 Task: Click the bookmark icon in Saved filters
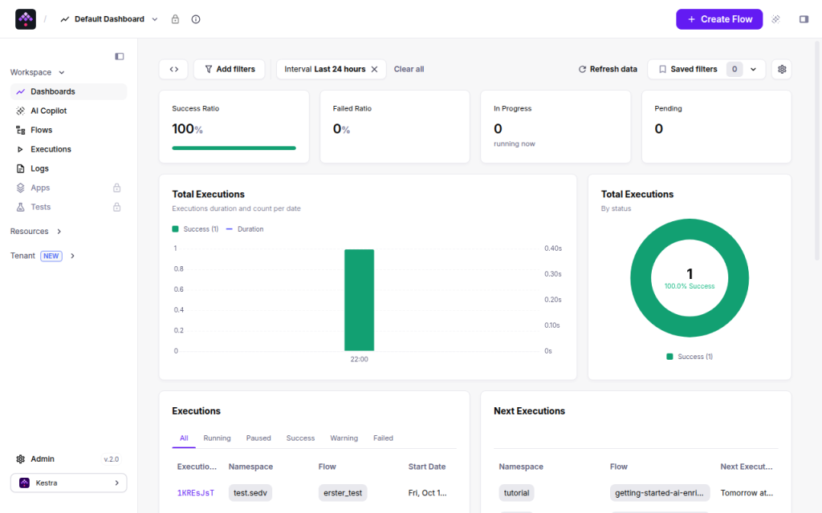coord(662,69)
